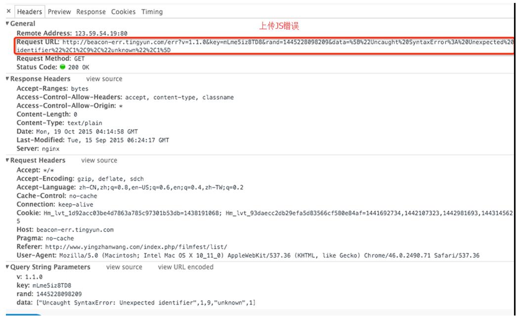Click view source beside Response Headers

(x=104, y=79)
